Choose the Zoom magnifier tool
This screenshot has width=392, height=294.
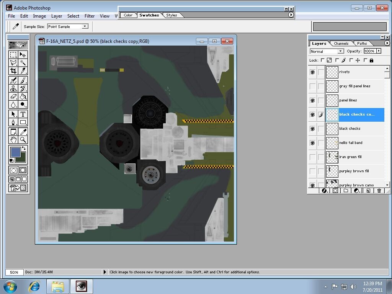pyautogui.click(x=23, y=140)
